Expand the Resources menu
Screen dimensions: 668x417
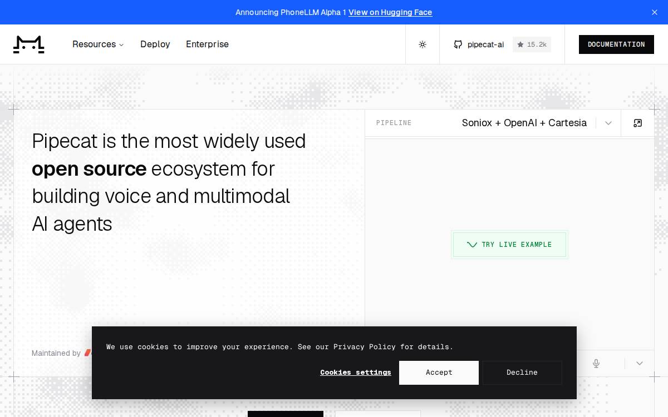pos(98,44)
